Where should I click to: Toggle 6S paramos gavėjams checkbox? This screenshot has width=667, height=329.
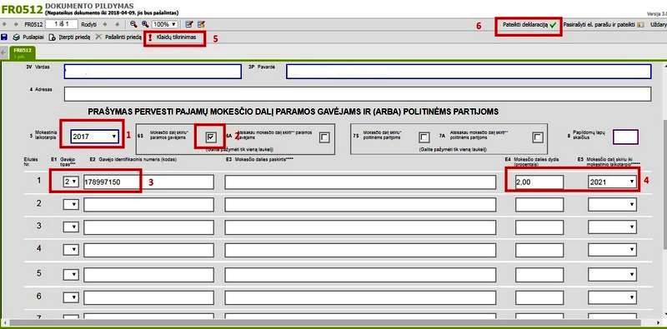pos(211,137)
